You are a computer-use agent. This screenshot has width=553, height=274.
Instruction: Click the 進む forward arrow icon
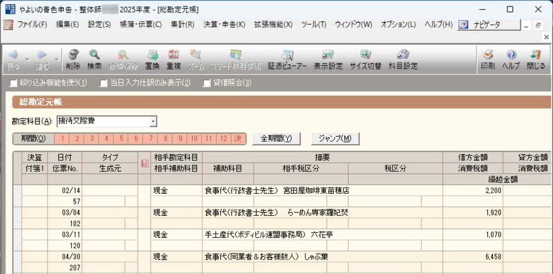tap(42, 54)
